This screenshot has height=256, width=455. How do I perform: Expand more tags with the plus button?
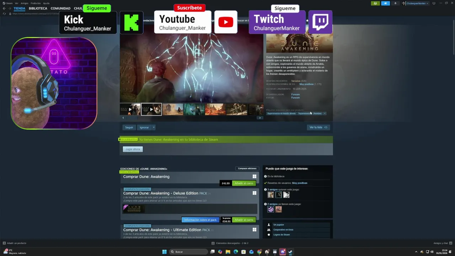pos(325,113)
